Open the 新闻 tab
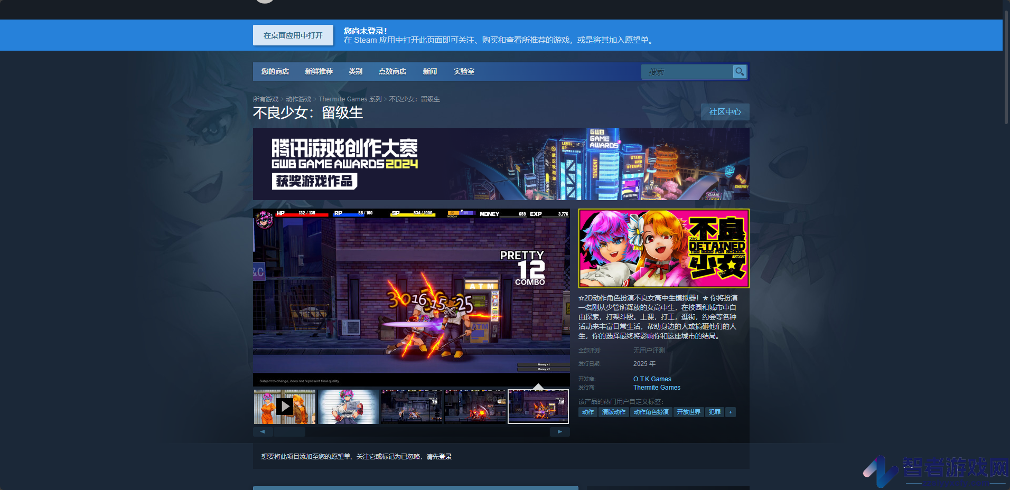 (x=430, y=71)
